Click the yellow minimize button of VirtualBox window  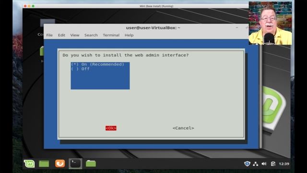29,6
